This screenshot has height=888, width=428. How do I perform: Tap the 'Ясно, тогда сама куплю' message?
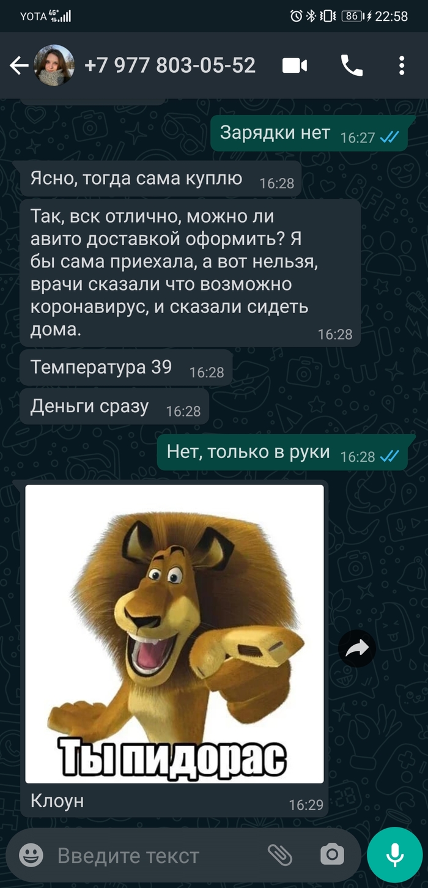coord(161,180)
